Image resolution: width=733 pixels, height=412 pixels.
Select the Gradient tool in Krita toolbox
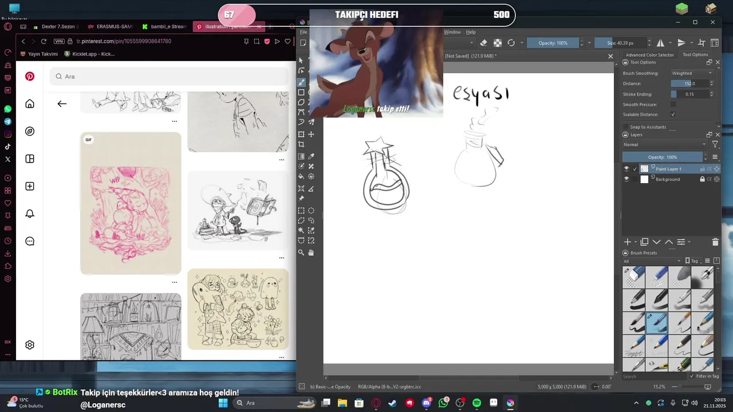pyautogui.click(x=301, y=156)
